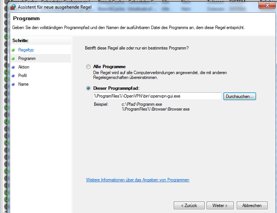Go to the Regeltyp step
Screen dimensions: 277x213
26,50
